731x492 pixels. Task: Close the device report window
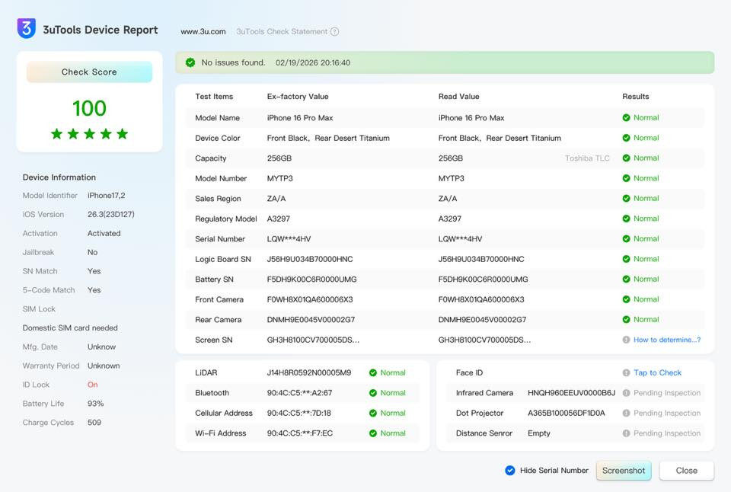[686, 471]
